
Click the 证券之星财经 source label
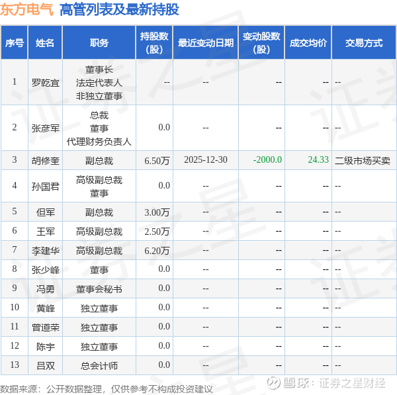tap(352, 383)
